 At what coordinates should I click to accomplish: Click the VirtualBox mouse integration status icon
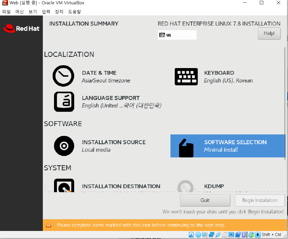pyautogui.click(x=251, y=235)
